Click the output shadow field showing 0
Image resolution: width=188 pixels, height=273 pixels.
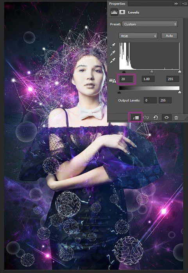point(150,100)
